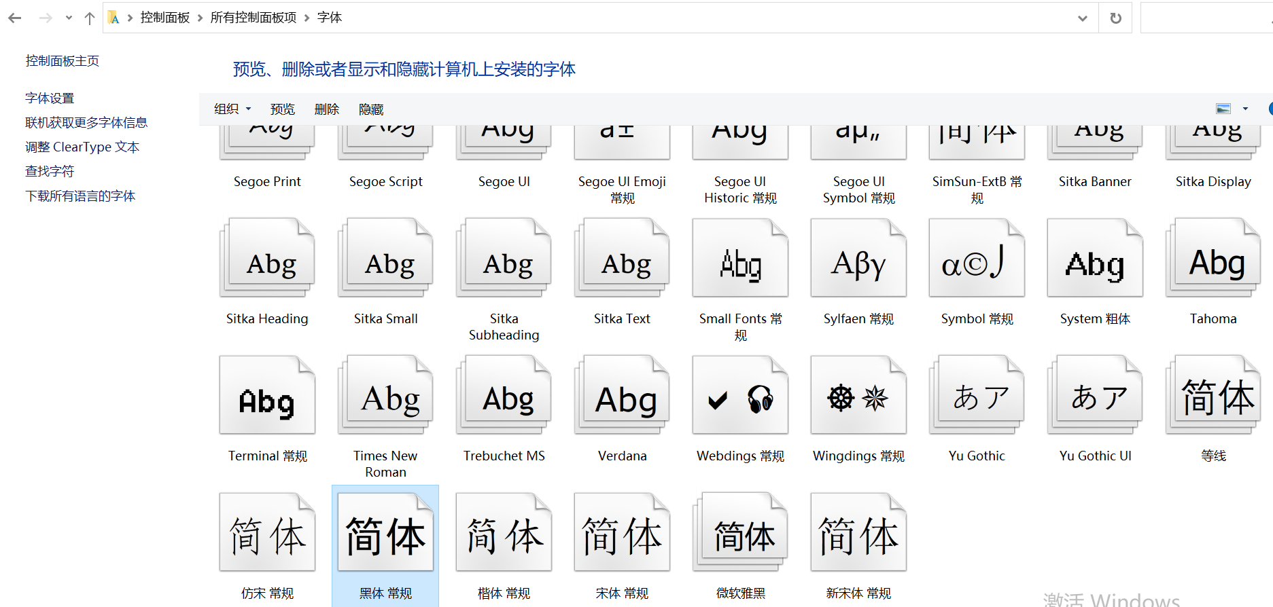
Task: Select the Sitka Text font icon
Action: 622,258
